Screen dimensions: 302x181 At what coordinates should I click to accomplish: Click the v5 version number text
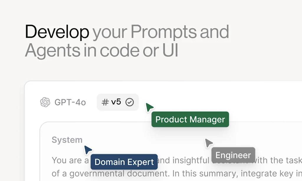pos(116,102)
